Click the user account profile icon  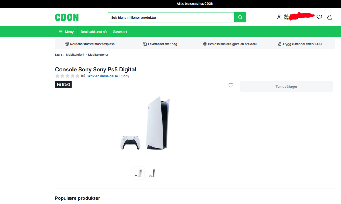[x=279, y=17]
